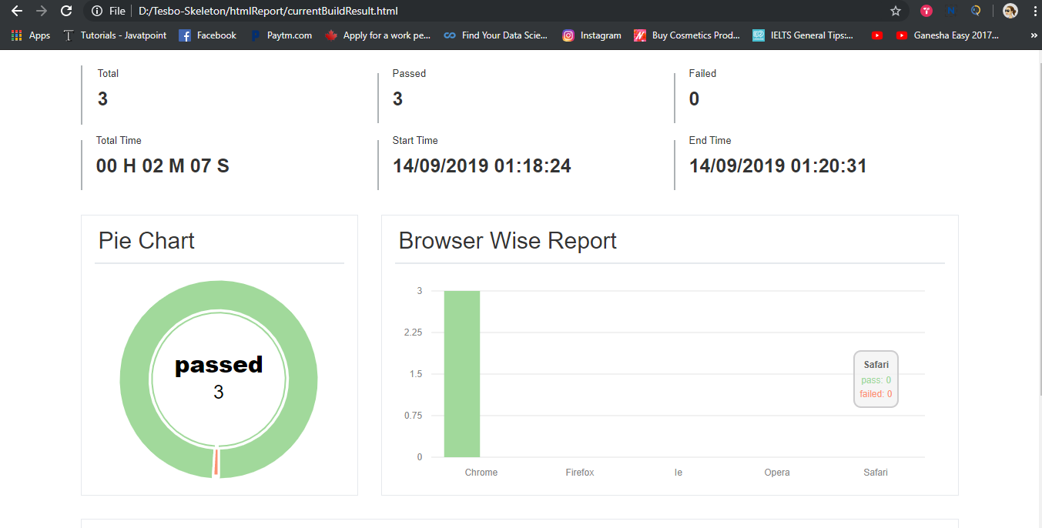Open the Ganesha Easy 2017 YouTube bookmark
This screenshot has height=528, width=1042.
pos(947,35)
